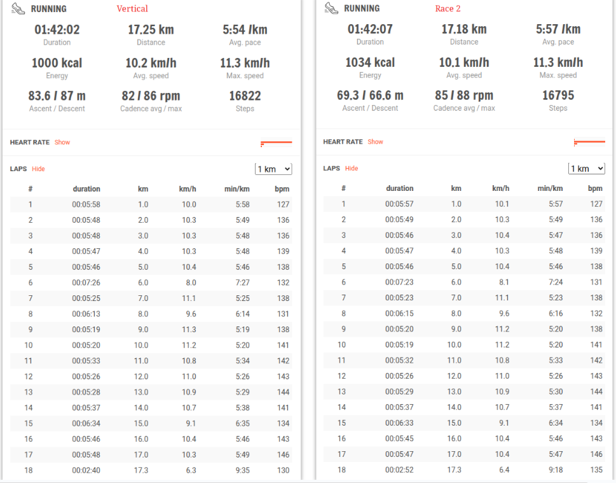Image resolution: width=616 pixels, height=483 pixels.
Task: Select lap 15 row in right laps table
Action: (x=464, y=423)
